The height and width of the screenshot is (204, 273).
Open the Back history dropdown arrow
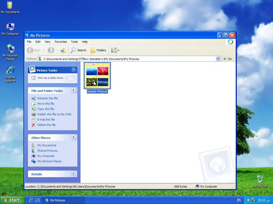(x=43, y=50)
